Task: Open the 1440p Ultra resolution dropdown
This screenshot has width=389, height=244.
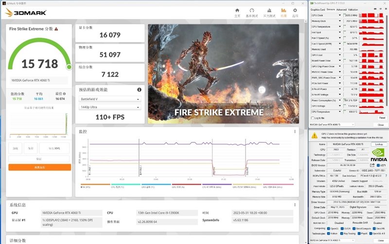Action: tap(110, 107)
